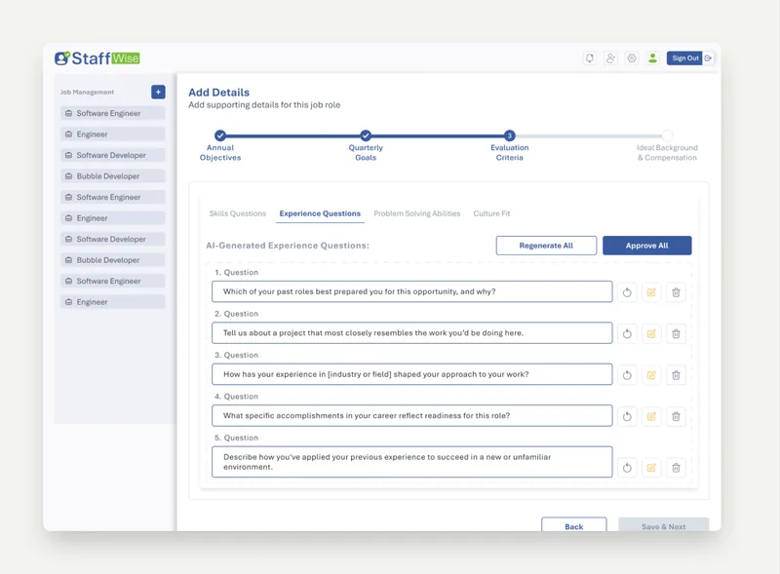Click the add user icon in header
The image size is (780, 574).
(x=610, y=58)
